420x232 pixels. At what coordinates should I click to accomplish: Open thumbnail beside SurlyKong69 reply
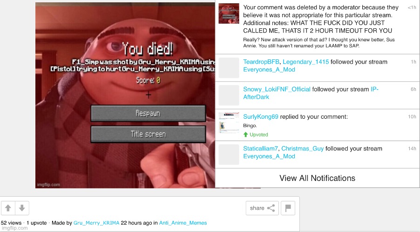coord(229,122)
